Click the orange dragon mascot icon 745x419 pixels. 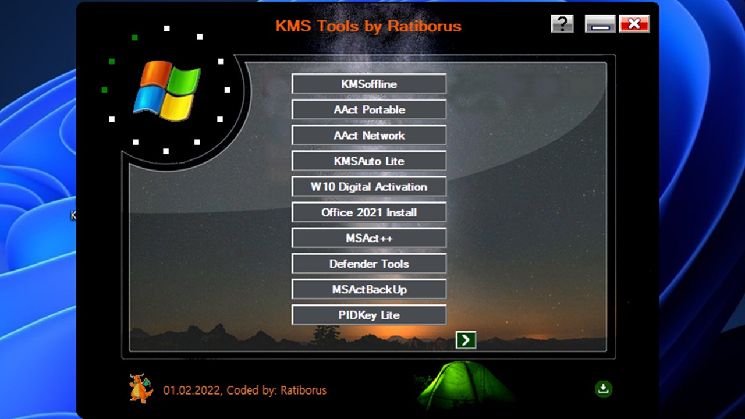(140, 389)
